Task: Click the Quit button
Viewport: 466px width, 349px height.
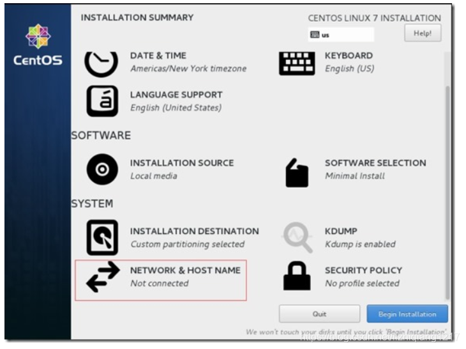Action: coord(319,314)
